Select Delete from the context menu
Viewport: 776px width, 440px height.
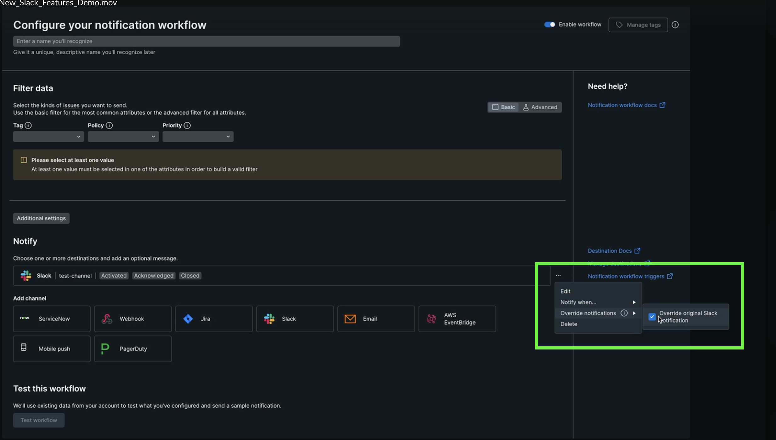[569, 324]
